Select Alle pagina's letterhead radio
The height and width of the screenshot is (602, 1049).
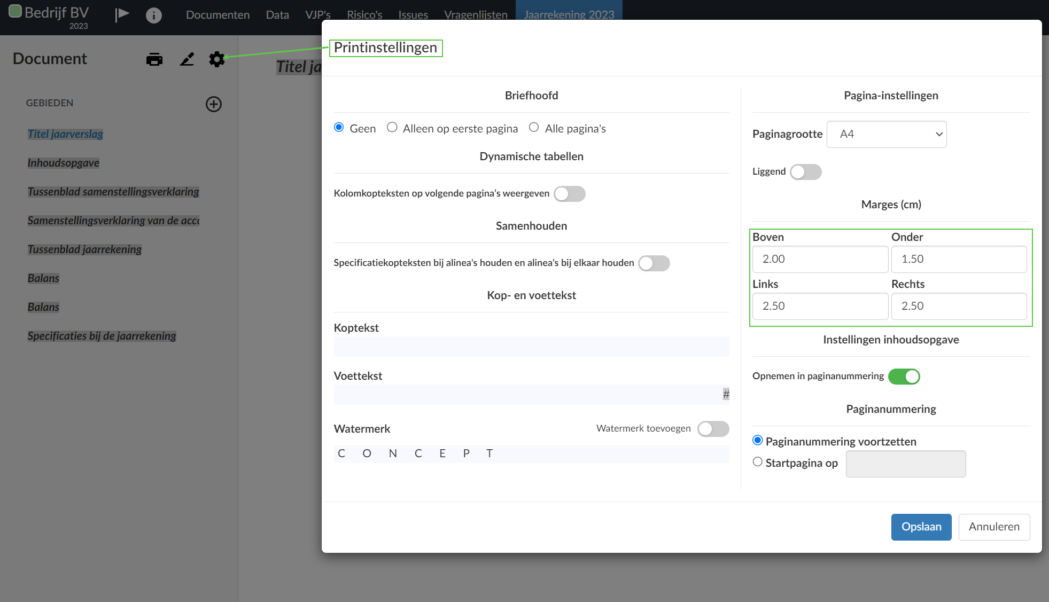click(x=534, y=127)
